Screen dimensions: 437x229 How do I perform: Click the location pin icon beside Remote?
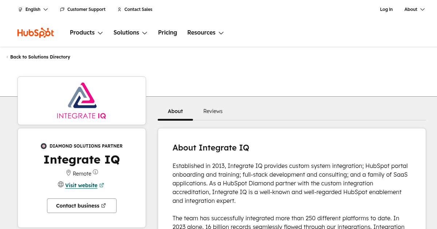(x=68, y=173)
